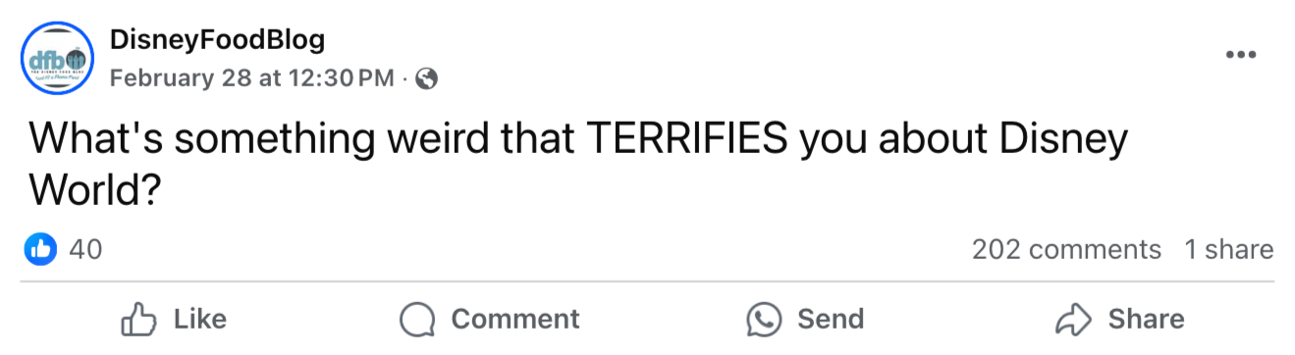This screenshot has height=355, width=1295.
Task: Open the DisneyFoodBlog page name link
Action: [x=217, y=41]
